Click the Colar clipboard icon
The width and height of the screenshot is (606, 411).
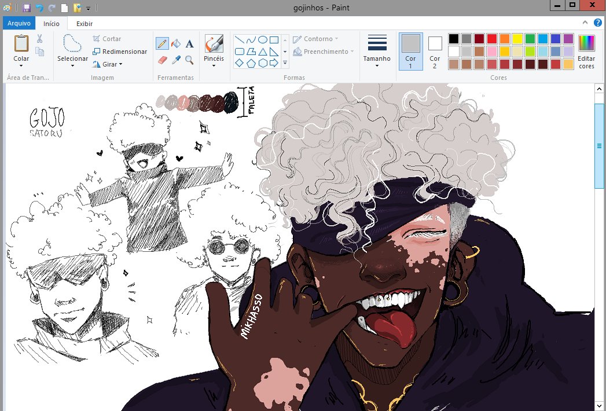coord(21,43)
